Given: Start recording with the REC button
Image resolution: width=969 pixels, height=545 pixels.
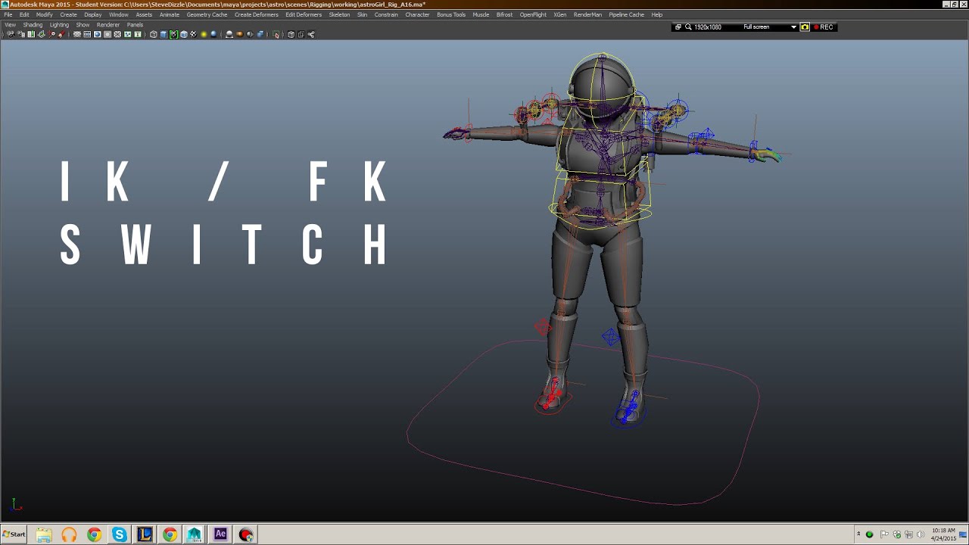Looking at the screenshot, I should coord(824,27).
